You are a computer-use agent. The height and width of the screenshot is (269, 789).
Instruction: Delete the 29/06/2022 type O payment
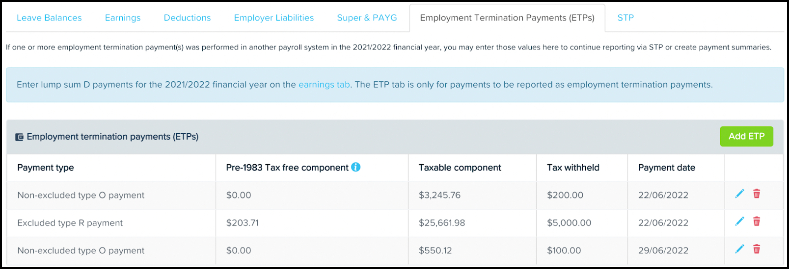[757, 249]
